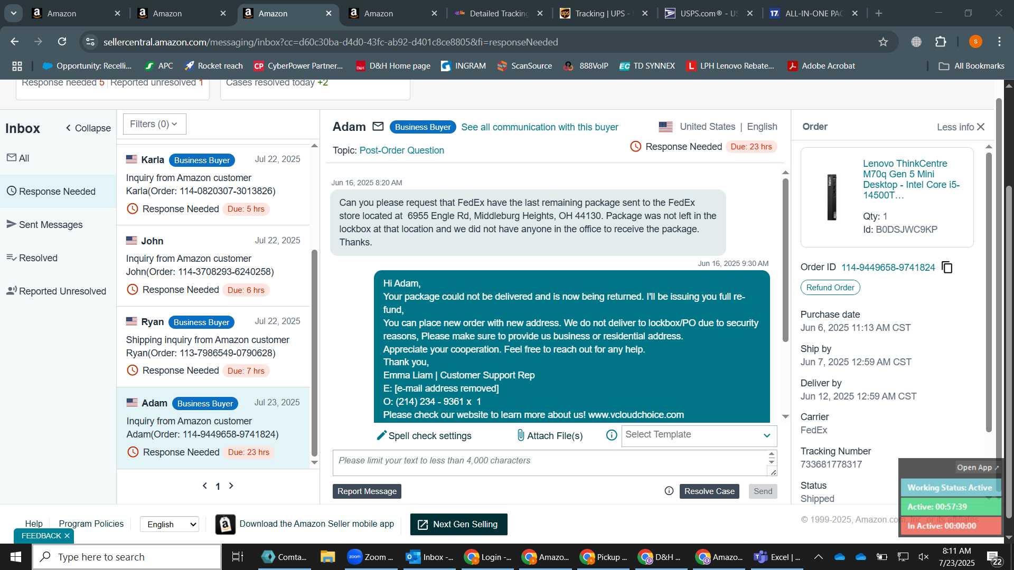The image size is (1014, 570).
Task: Select the All inbox folder
Action: click(58, 158)
